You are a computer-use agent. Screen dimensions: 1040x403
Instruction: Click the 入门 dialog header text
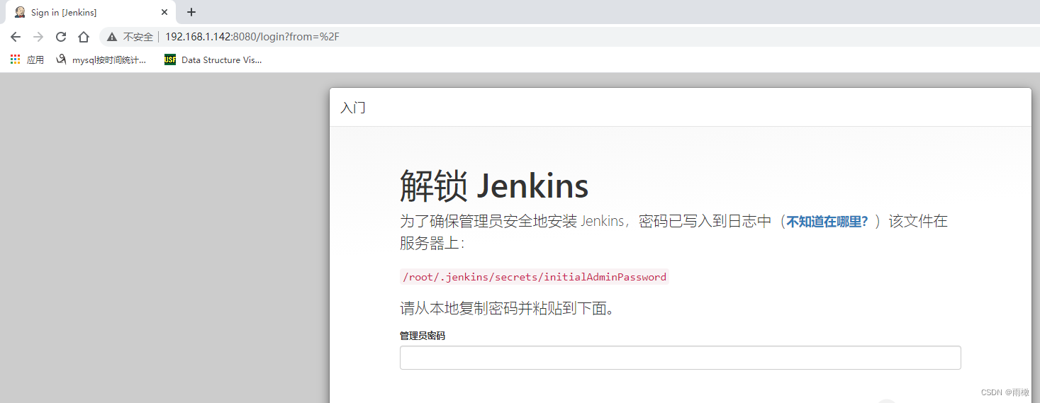(x=353, y=108)
